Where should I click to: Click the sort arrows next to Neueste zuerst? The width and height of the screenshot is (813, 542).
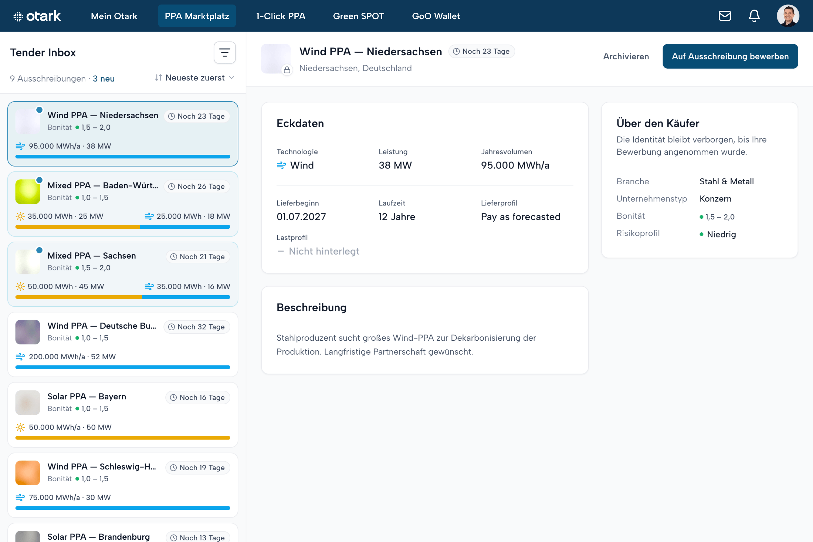pyautogui.click(x=158, y=78)
